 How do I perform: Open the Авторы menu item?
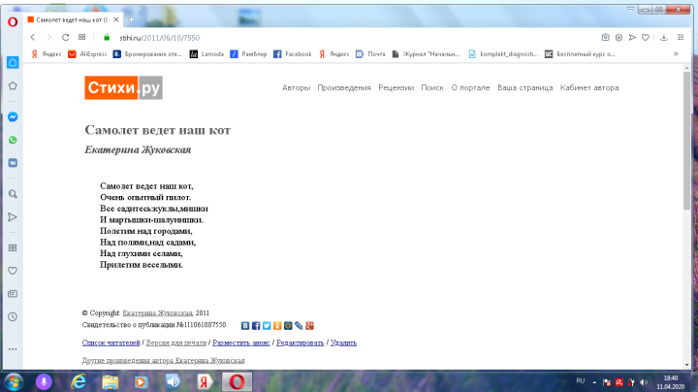click(296, 87)
